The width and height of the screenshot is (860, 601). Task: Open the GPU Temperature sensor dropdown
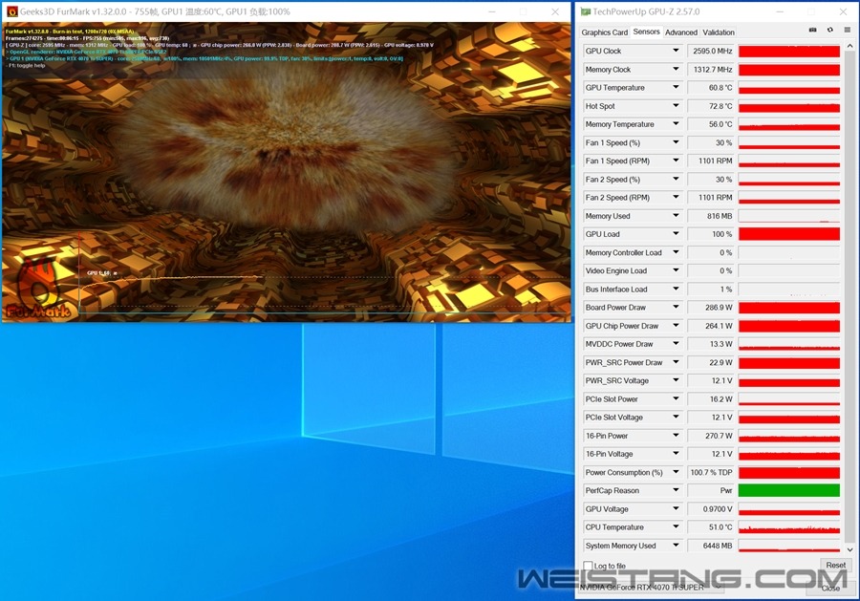pyautogui.click(x=676, y=88)
